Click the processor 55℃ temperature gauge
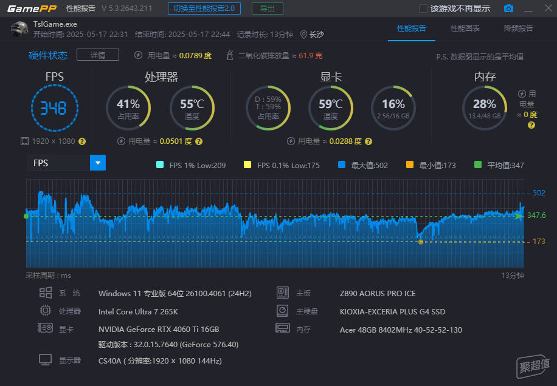Viewport: 557px width, 386px height. pyautogui.click(x=192, y=108)
